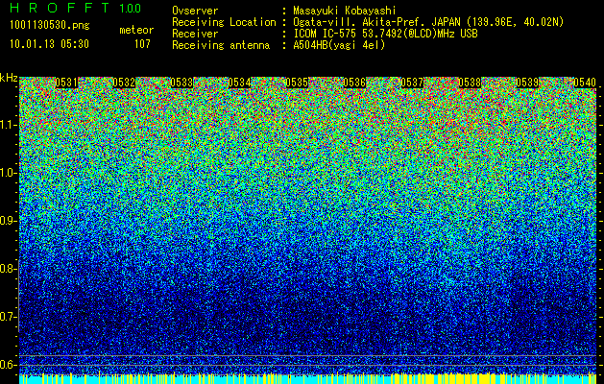Click the observer name Masayuki Kobayashi
Viewport: 604px width, 384px height.
[x=345, y=11]
